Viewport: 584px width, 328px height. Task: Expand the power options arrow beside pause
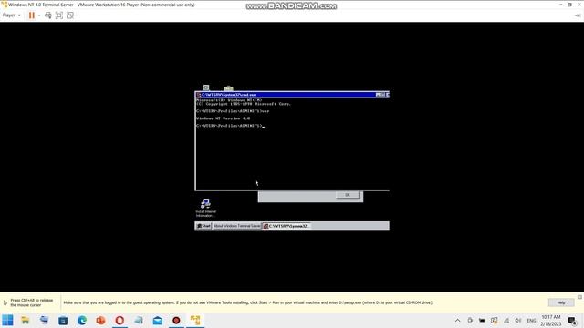(x=39, y=15)
